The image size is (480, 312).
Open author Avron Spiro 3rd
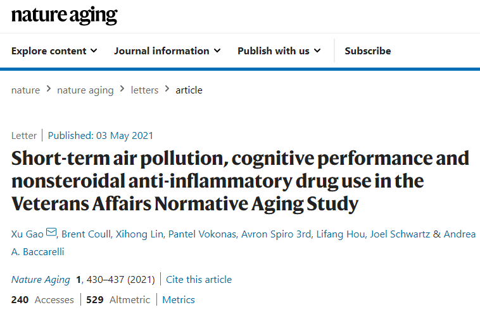tap(276, 234)
